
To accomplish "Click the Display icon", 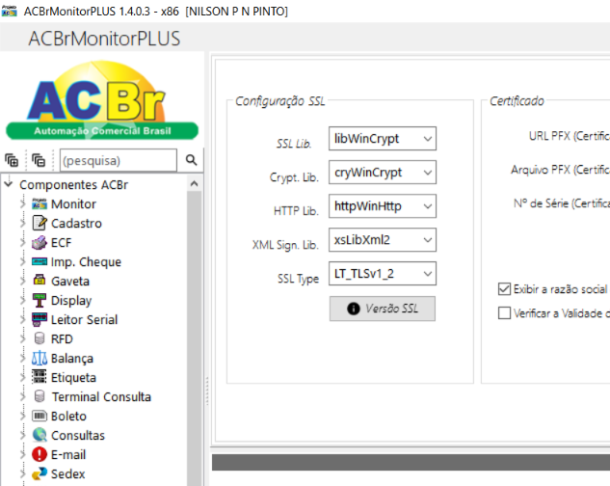I will tap(40, 300).
